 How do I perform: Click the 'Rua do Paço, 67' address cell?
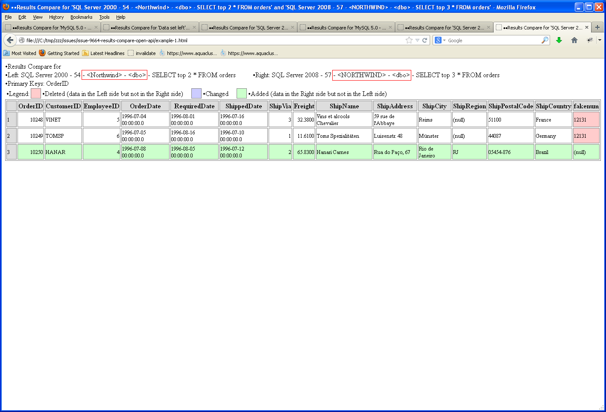point(395,152)
